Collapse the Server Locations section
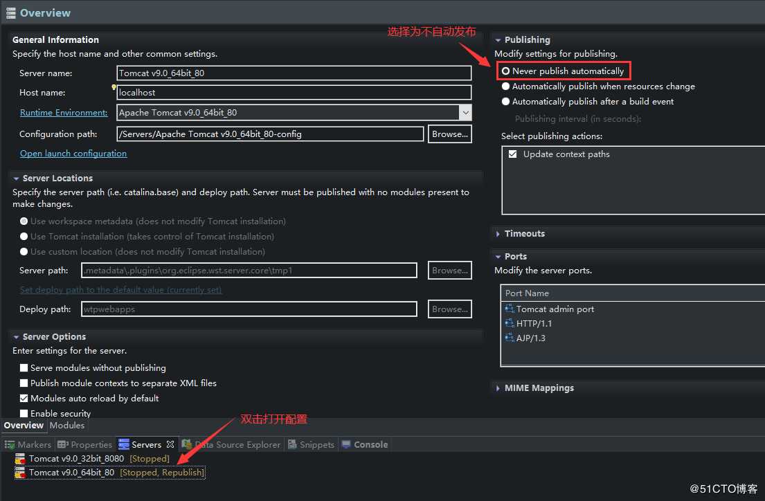Image resolution: width=765 pixels, height=501 pixels. (x=16, y=179)
